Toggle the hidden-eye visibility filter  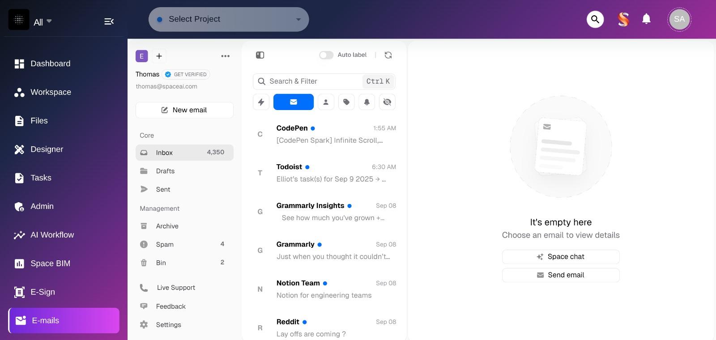387,102
